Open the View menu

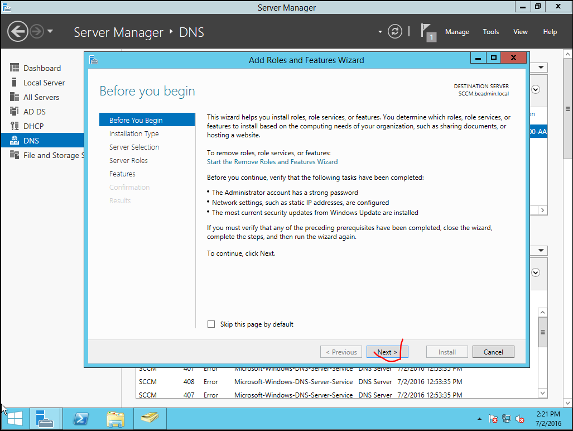(521, 32)
